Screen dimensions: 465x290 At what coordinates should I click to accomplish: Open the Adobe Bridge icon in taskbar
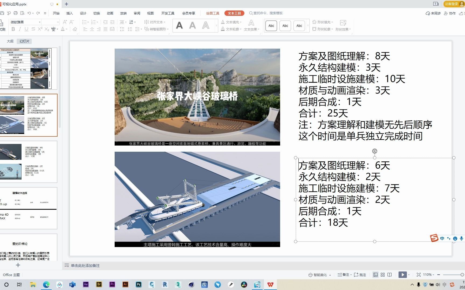(99, 284)
